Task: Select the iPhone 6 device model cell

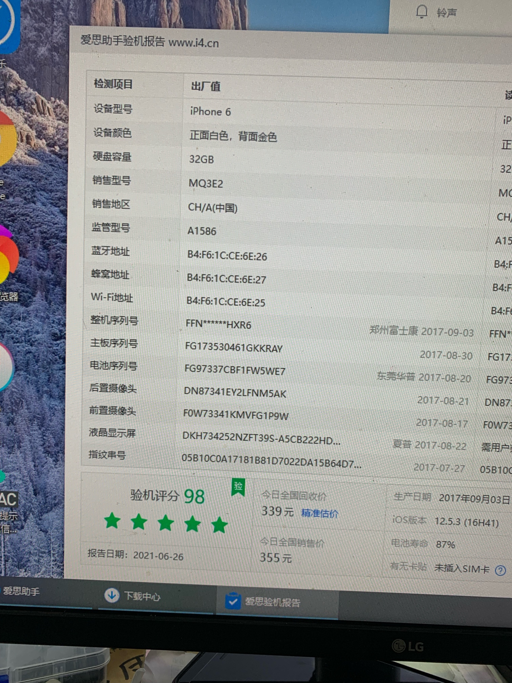Action: point(210,111)
